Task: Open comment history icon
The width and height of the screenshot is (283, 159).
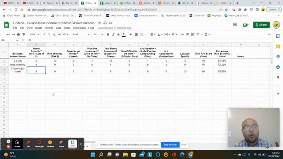Action: coord(235,25)
